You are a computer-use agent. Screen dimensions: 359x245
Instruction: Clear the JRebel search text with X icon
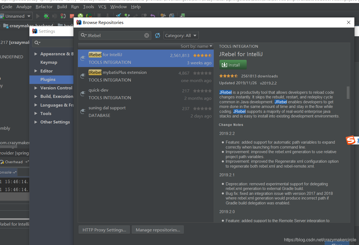click(x=147, y=35)
